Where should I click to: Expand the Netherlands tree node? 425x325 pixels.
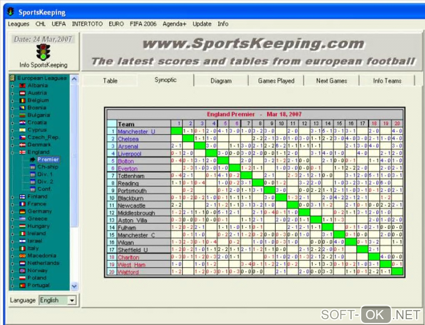pyautogui.click(x=12, y=263)
